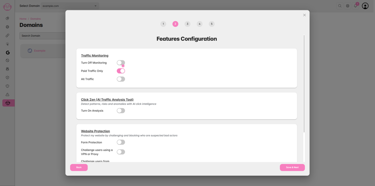The height and width of the screenshot is (186, 375).
Task: Click the notification bell icon
Action: tap(355, 6)
